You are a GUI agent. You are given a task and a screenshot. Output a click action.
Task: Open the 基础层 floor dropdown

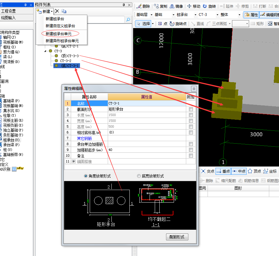[x=152, y=15]
